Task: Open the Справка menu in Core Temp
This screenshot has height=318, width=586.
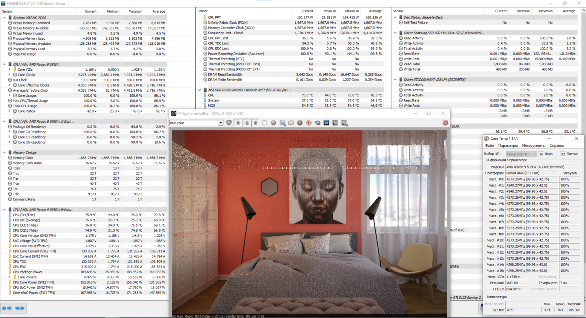Action: (556, 146)
